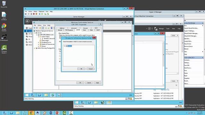Click Virtual Switch Manager in Hyper-V actions

pyautogui.click(x=191, y=33)
